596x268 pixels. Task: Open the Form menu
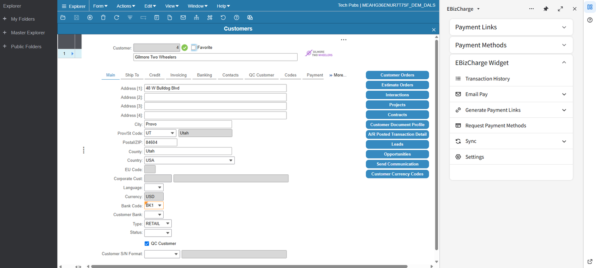click(100, 6)
